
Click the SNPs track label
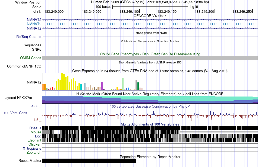pyautogui.click(x=37, y=49)
